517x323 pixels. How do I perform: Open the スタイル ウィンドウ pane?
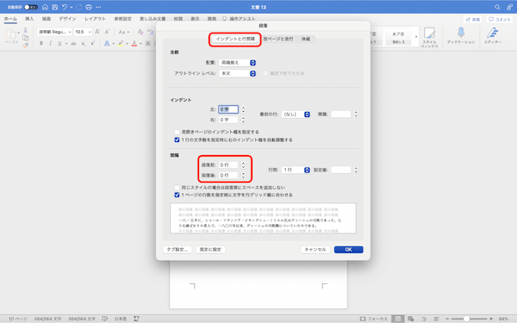pyautogui.click(x=429, y=38)
